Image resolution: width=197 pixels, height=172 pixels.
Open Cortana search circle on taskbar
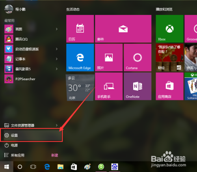pos(20,167)
